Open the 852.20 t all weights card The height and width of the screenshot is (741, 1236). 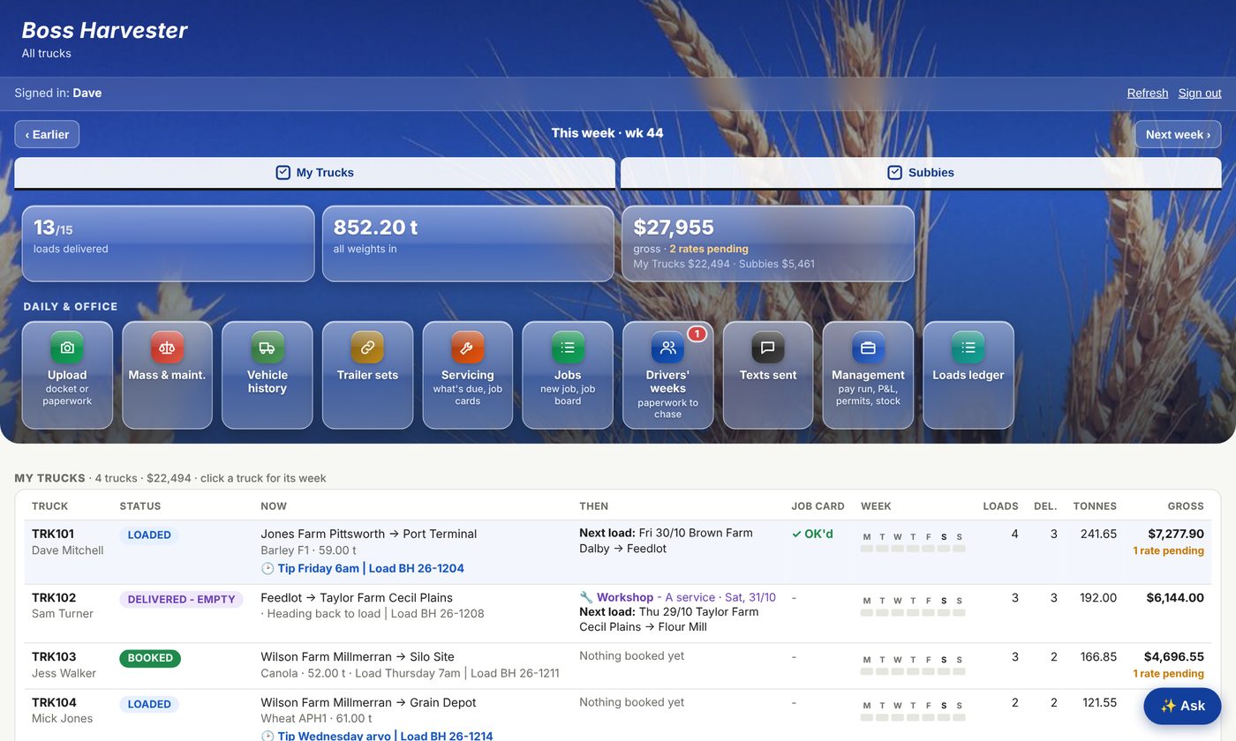[468, 243]
